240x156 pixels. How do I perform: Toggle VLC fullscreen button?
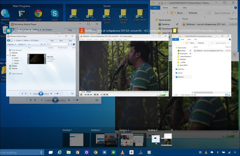tap(95, 95)
